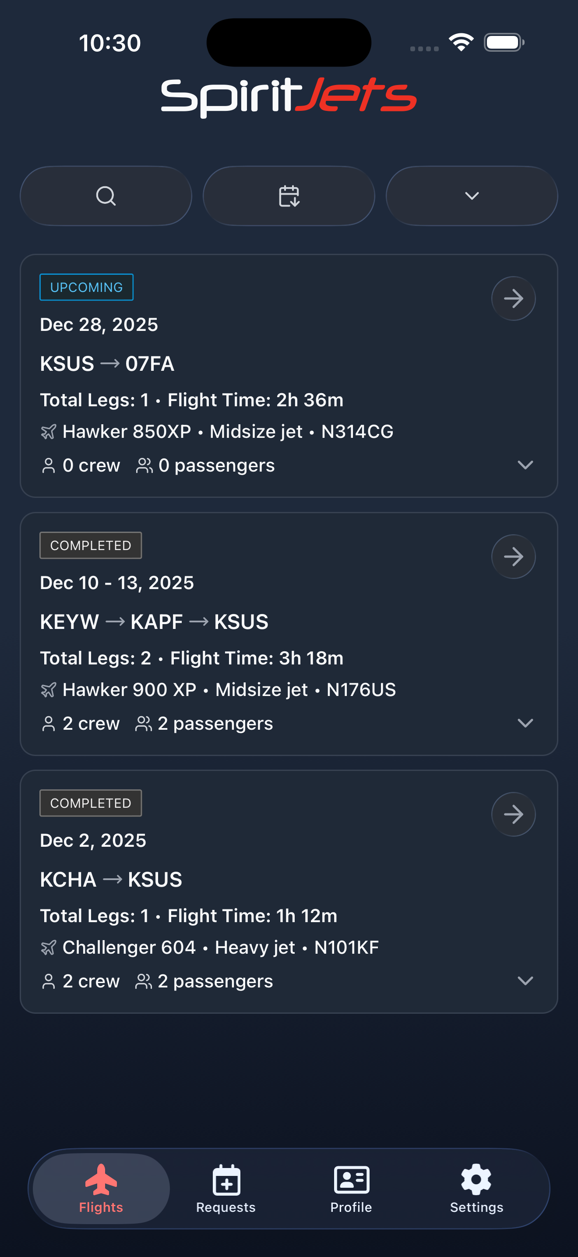Open details arrow for Dec 2 flight
Screen dimensions: 578x1257
513,814
